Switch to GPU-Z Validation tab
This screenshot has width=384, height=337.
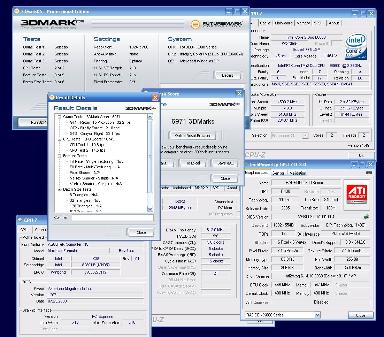(298, 173)
